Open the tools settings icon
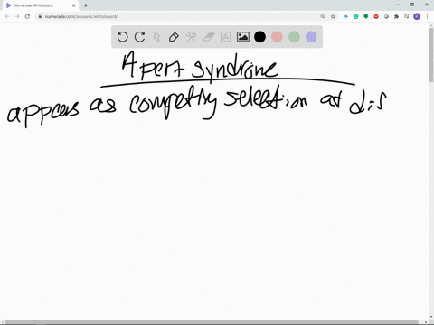434x325 pixels. (191, 37)
